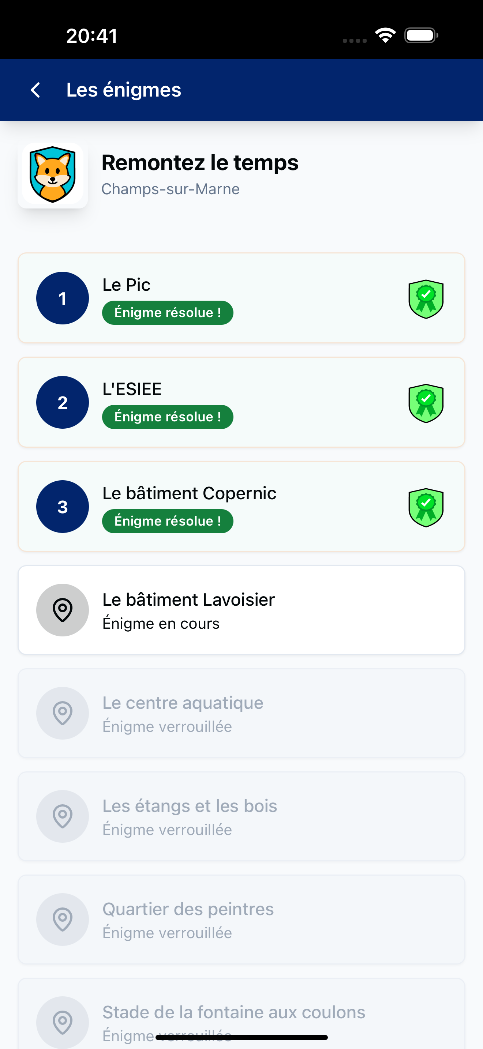Screen dimensions: 483x1049
Task: Tap 'Énigme résolue !' badge under L'ESIEE
Action: (x=167, y=417)
